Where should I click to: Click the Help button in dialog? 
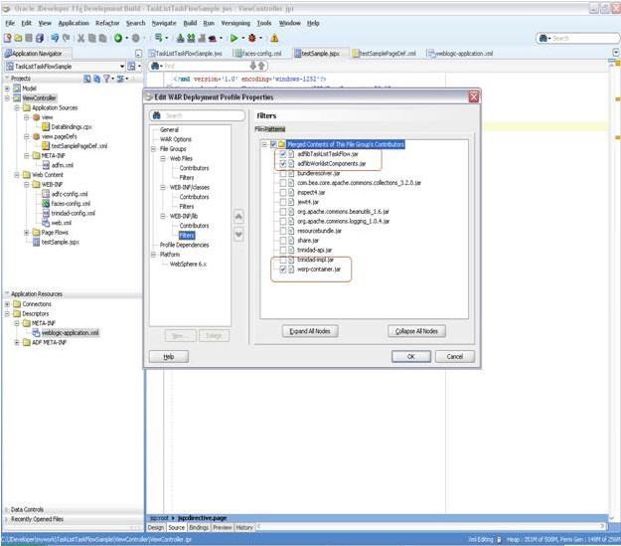169,357
